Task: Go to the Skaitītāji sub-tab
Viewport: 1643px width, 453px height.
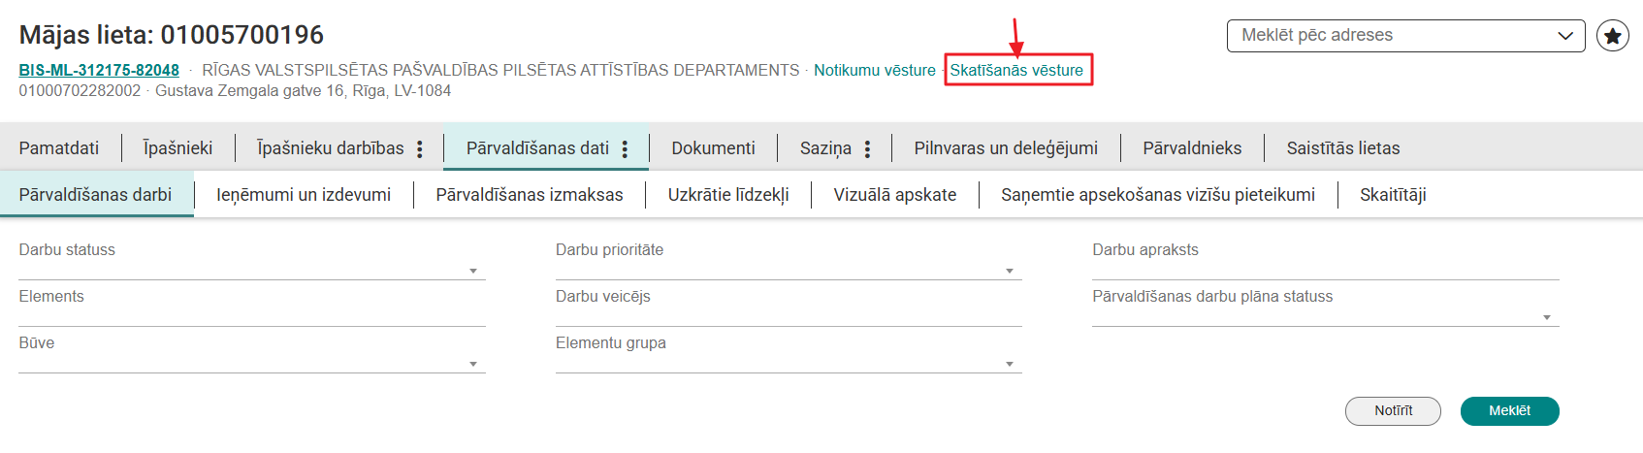Action: coord(1393,195)
